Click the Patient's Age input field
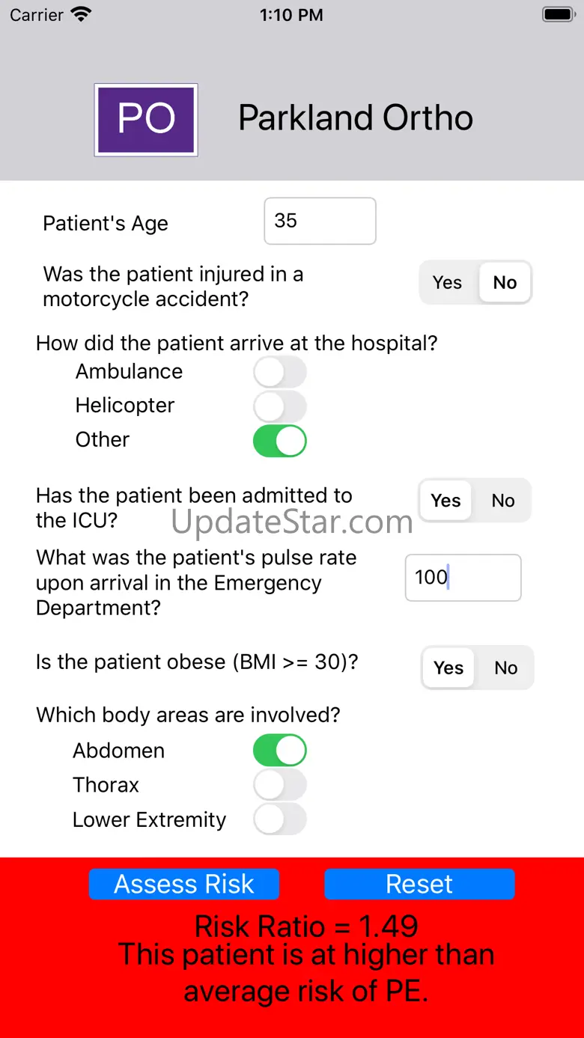The image size is (584, 1038). pos(320,221)
